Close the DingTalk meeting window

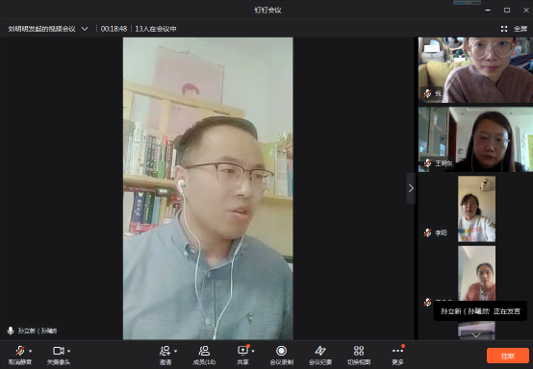click(x=526, y=11)
